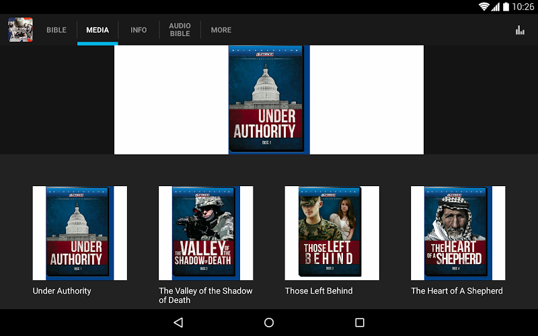Open The Heart of a Shepherd cover
The image size is (538, 336).
(458, 233)
